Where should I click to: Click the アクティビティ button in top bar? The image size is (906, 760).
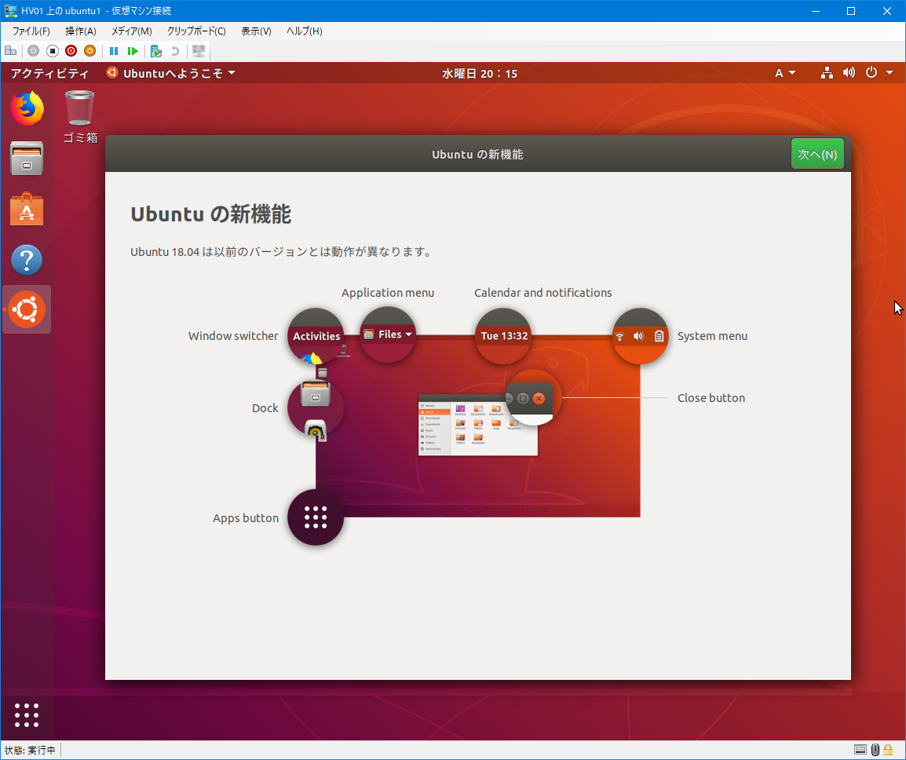point(49,73)
